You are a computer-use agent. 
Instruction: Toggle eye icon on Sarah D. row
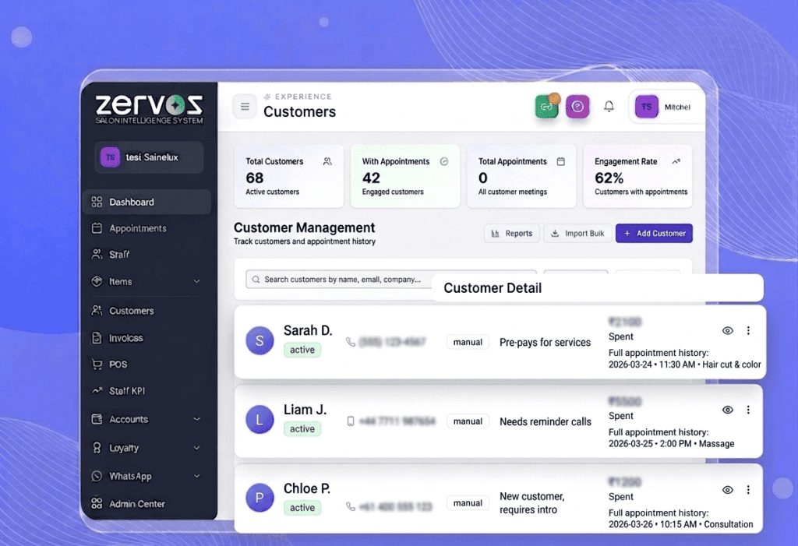coord(728,331)
